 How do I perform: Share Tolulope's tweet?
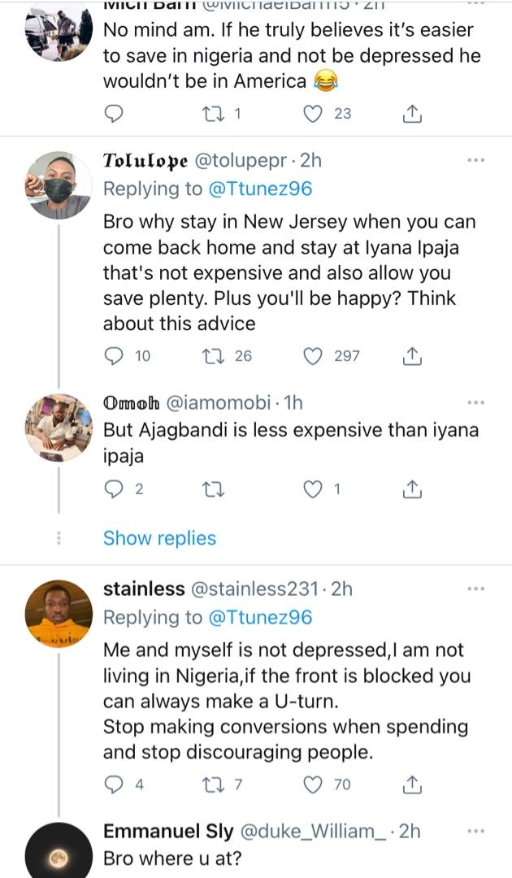click(x=412, y=356)
